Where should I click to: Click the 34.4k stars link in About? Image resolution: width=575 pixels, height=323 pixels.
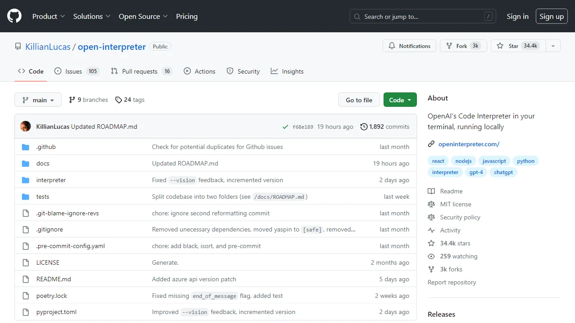(455, 243)
